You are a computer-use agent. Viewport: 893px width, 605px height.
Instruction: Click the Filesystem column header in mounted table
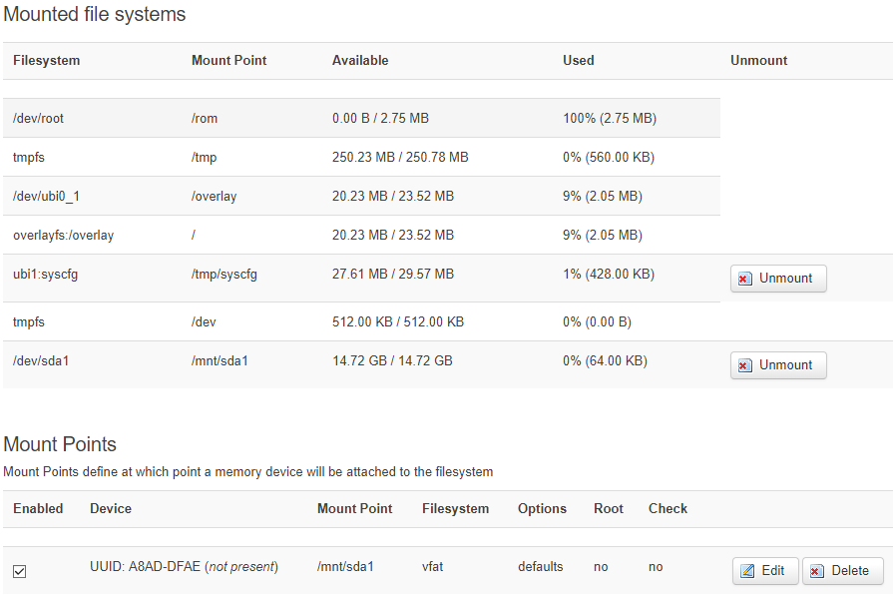tap(46, 61)
